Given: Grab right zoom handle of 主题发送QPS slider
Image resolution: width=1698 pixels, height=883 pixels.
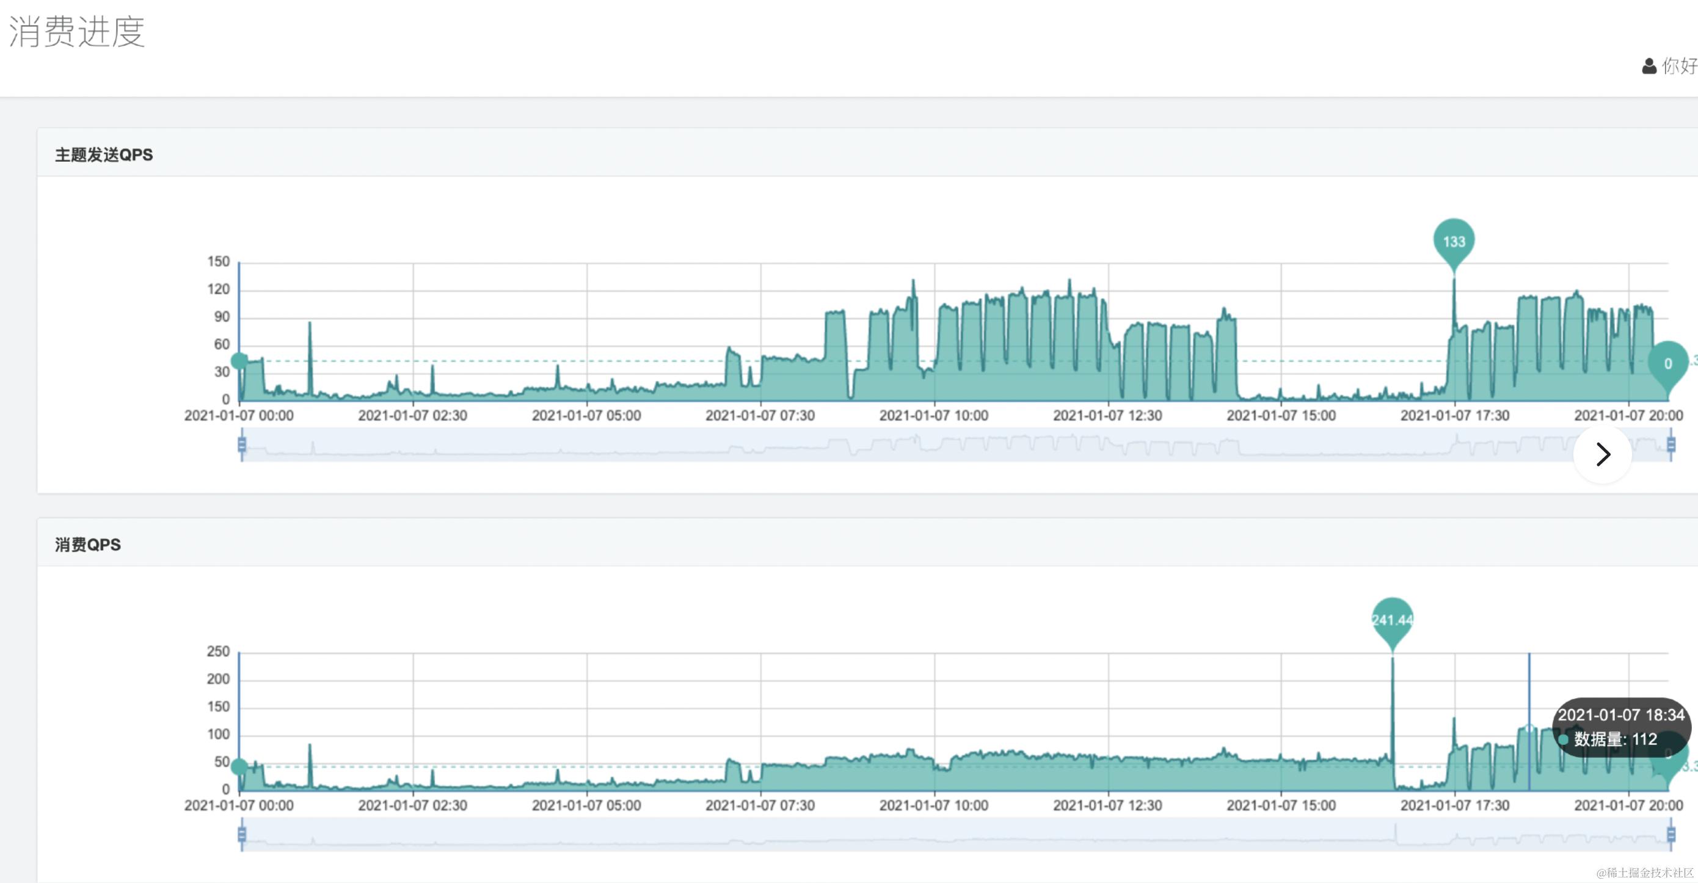Looking at the screenshot, I should tap(1671, 445).
